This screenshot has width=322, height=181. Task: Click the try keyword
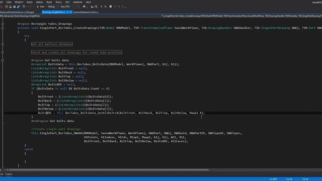click(x=27, y=36)
